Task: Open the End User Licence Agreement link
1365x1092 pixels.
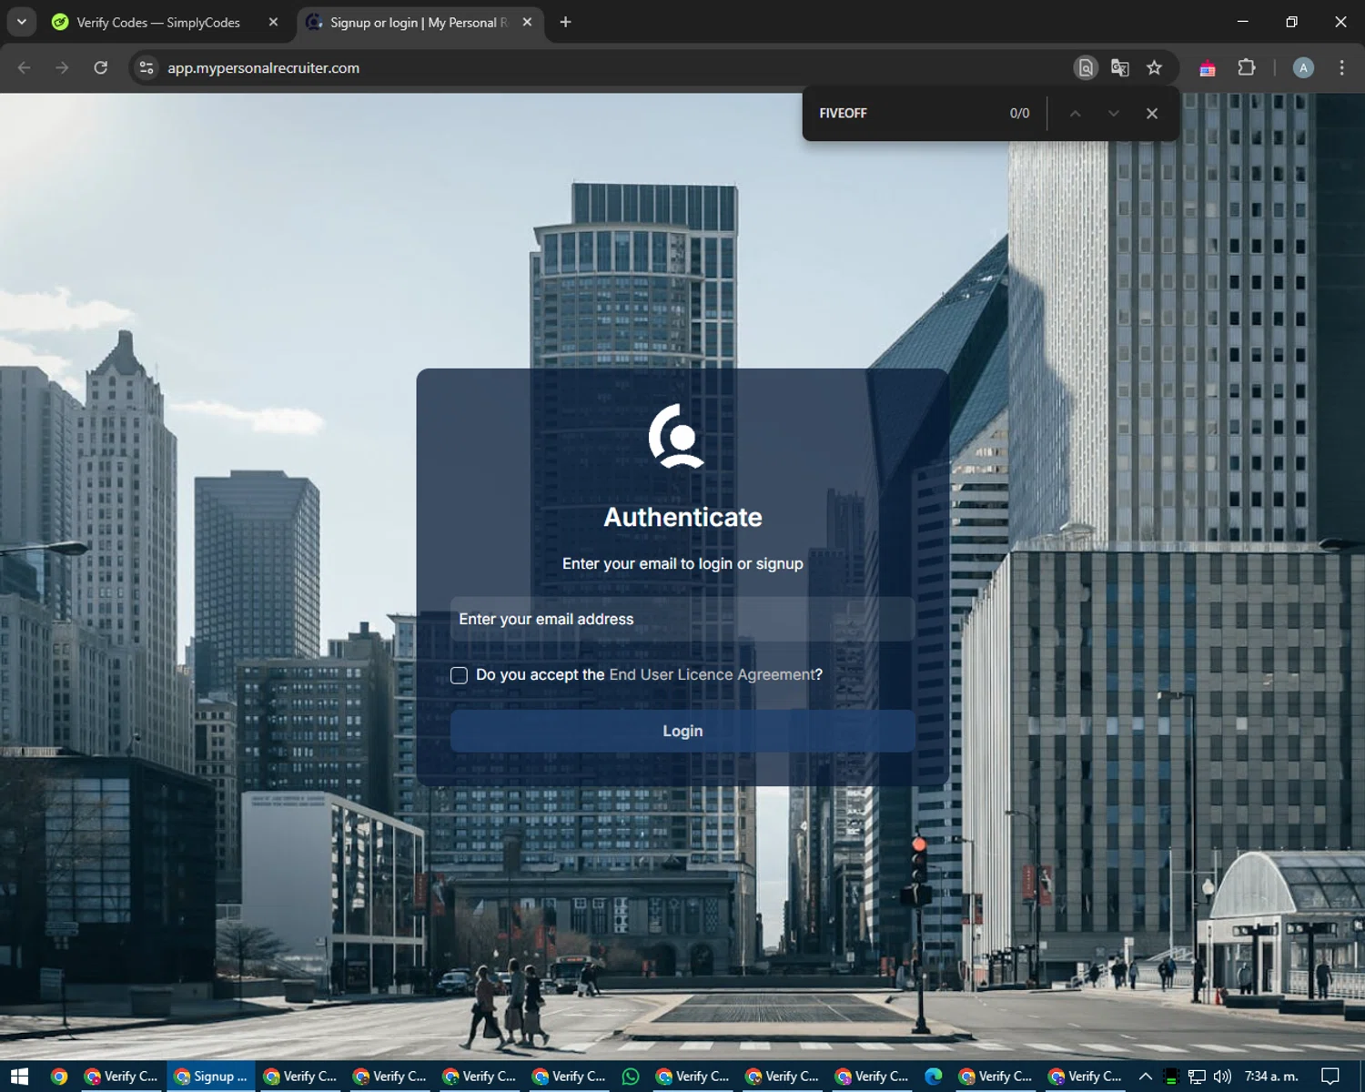Action: pyautogui.click(x=713, y=674)
